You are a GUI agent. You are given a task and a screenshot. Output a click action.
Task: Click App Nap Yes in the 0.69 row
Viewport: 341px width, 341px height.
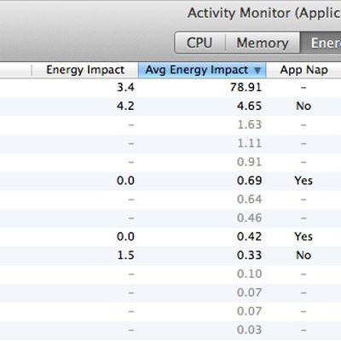[x=303, y=181]
